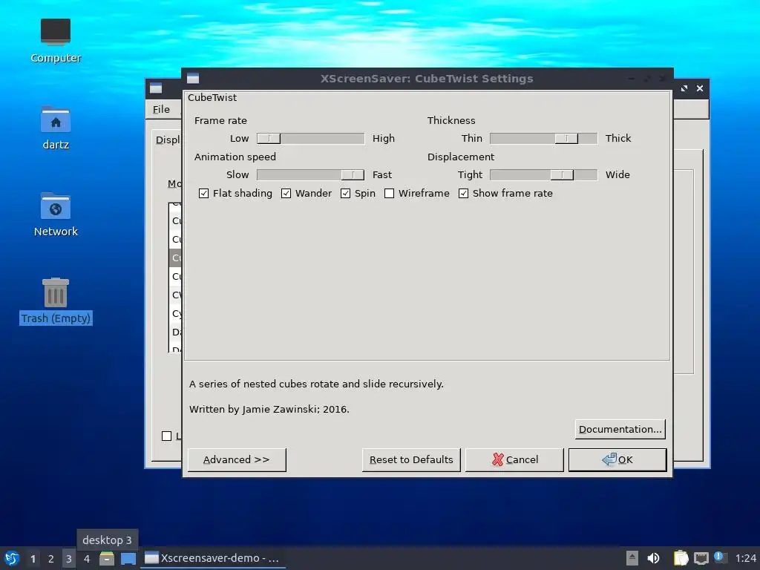Open the file manager taskbar icon

click(x=107, y=559)
